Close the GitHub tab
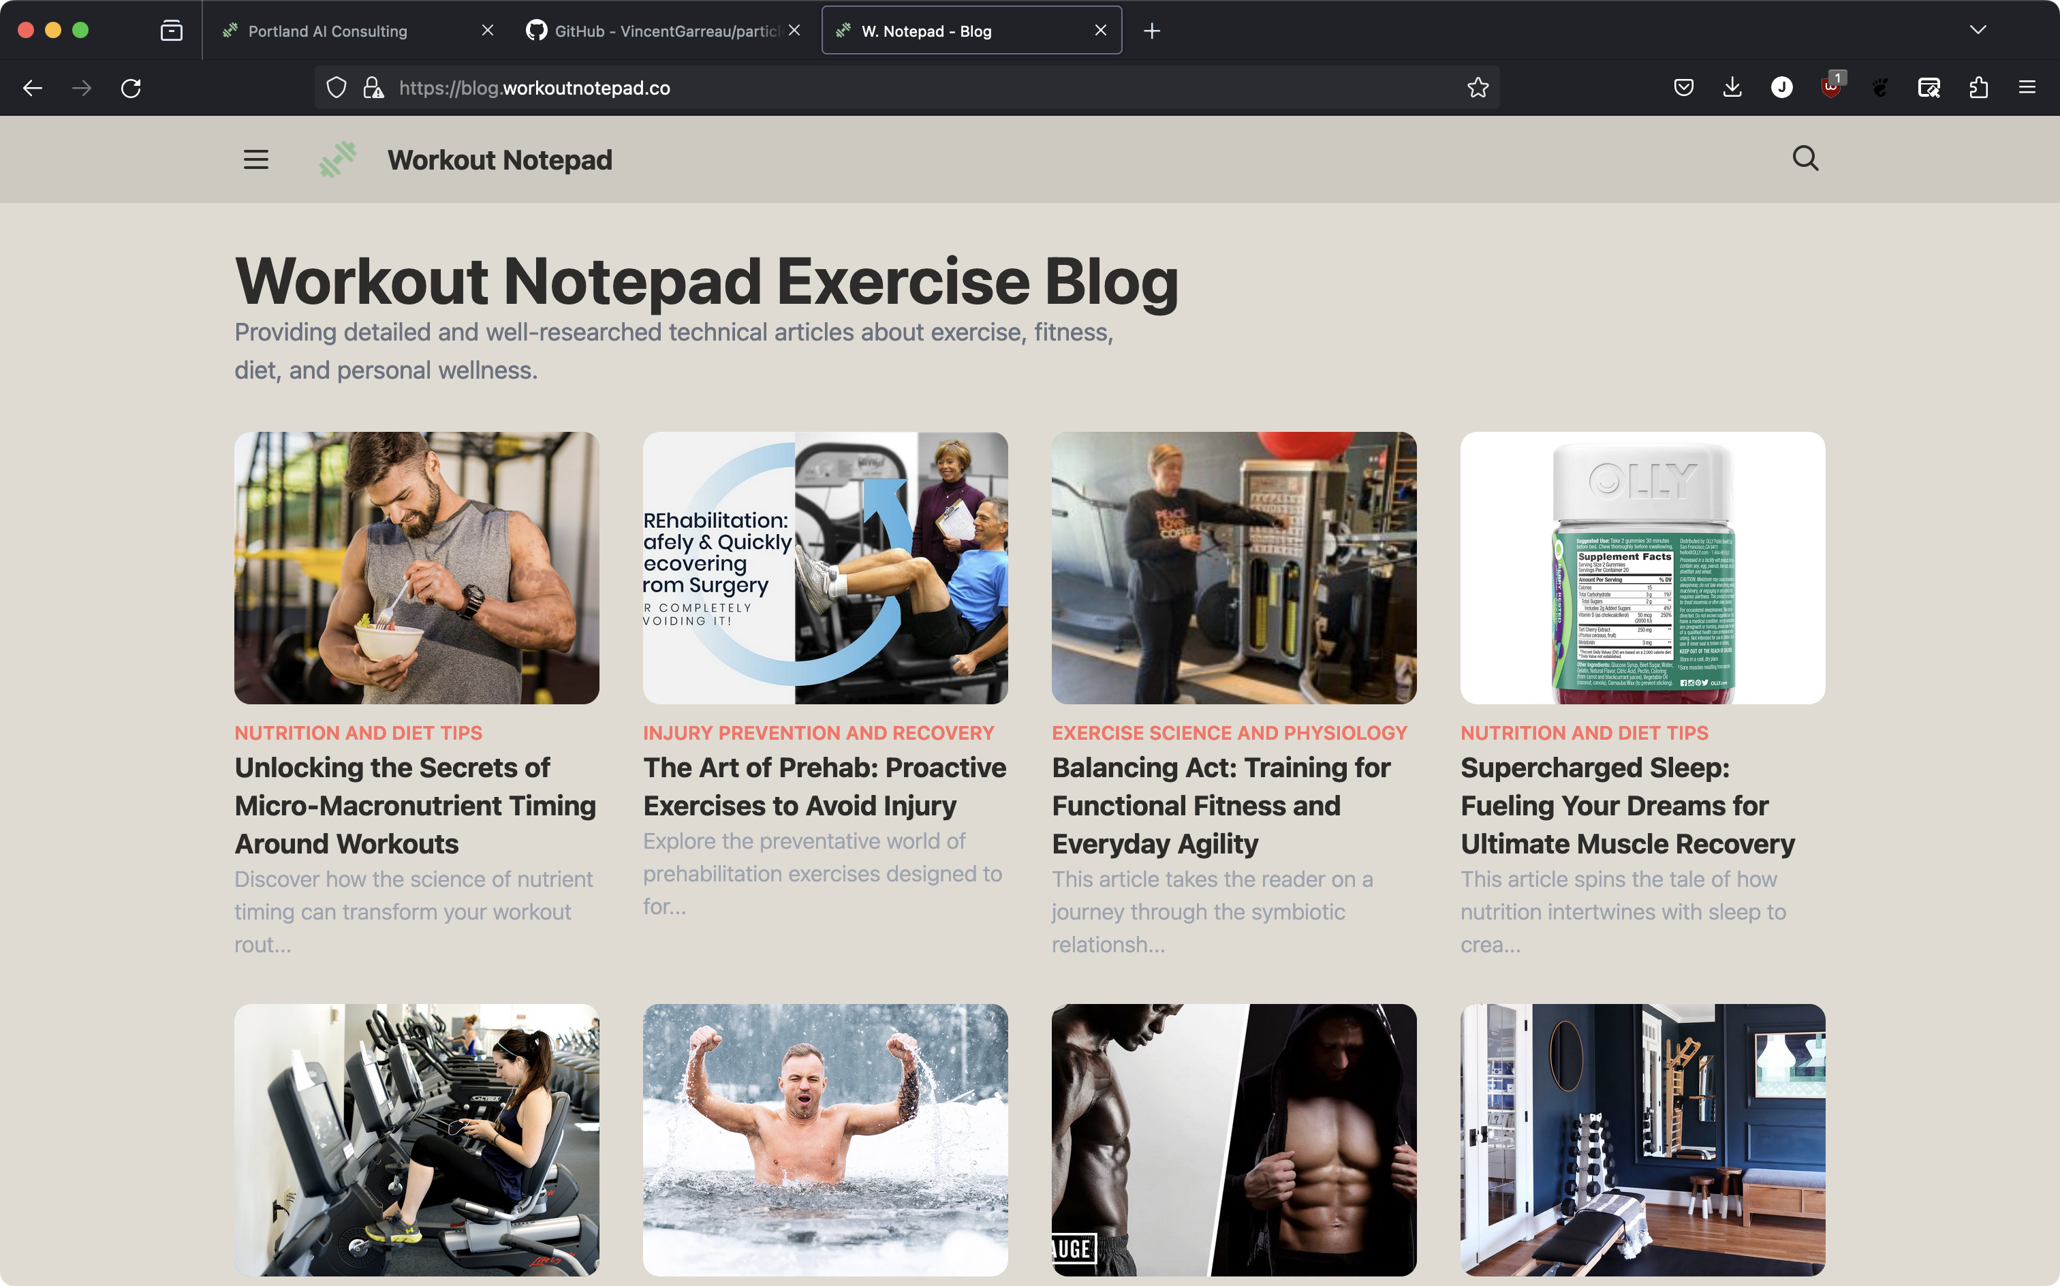The image size is (2060, 1286). pos(794,31)
